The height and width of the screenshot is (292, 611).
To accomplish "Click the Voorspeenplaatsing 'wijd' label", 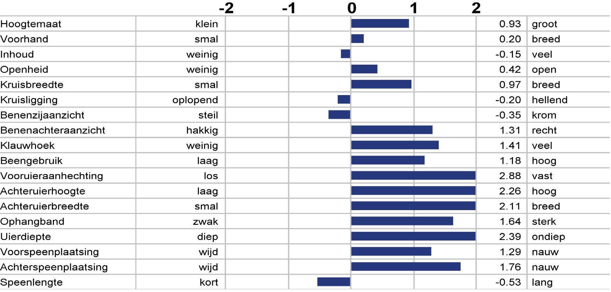I will pyautogui.click(x=208, y=252).
